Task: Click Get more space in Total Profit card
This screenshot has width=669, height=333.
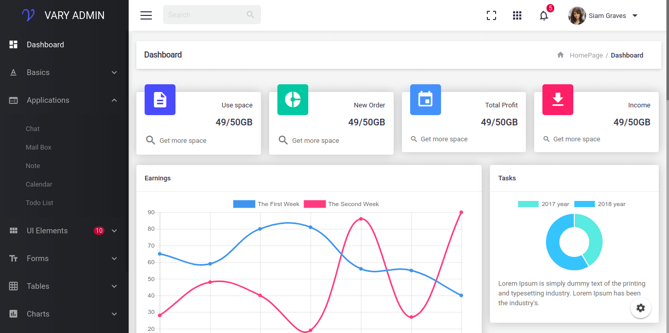Action: (x=444, y=139)
